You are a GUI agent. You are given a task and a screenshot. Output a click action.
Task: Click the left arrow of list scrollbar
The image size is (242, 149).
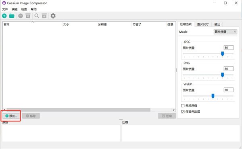(4, 110)
